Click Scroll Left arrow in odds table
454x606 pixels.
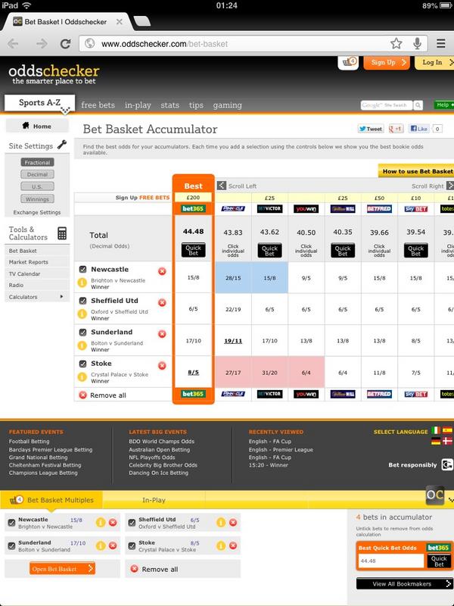tap(221, 186)
